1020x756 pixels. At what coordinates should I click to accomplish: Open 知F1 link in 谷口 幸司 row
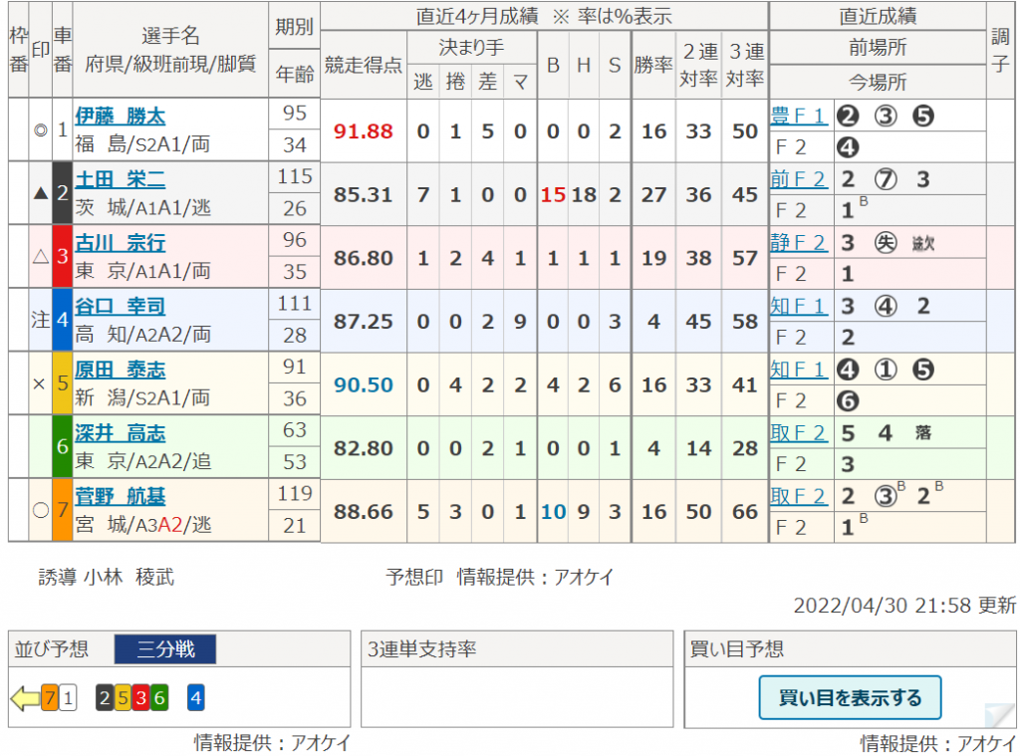(798, 306)
